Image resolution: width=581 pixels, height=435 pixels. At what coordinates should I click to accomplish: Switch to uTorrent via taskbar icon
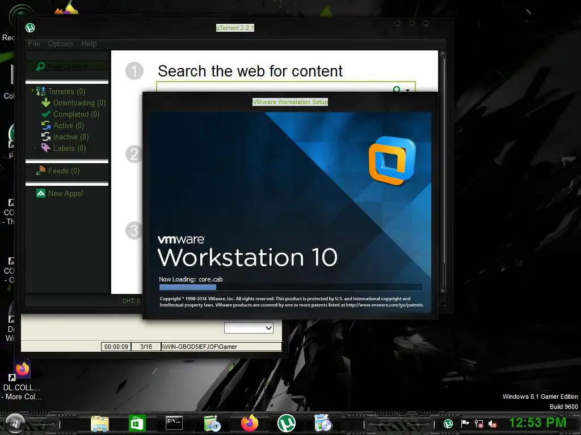pyautogui.click(x=287, y=423)
